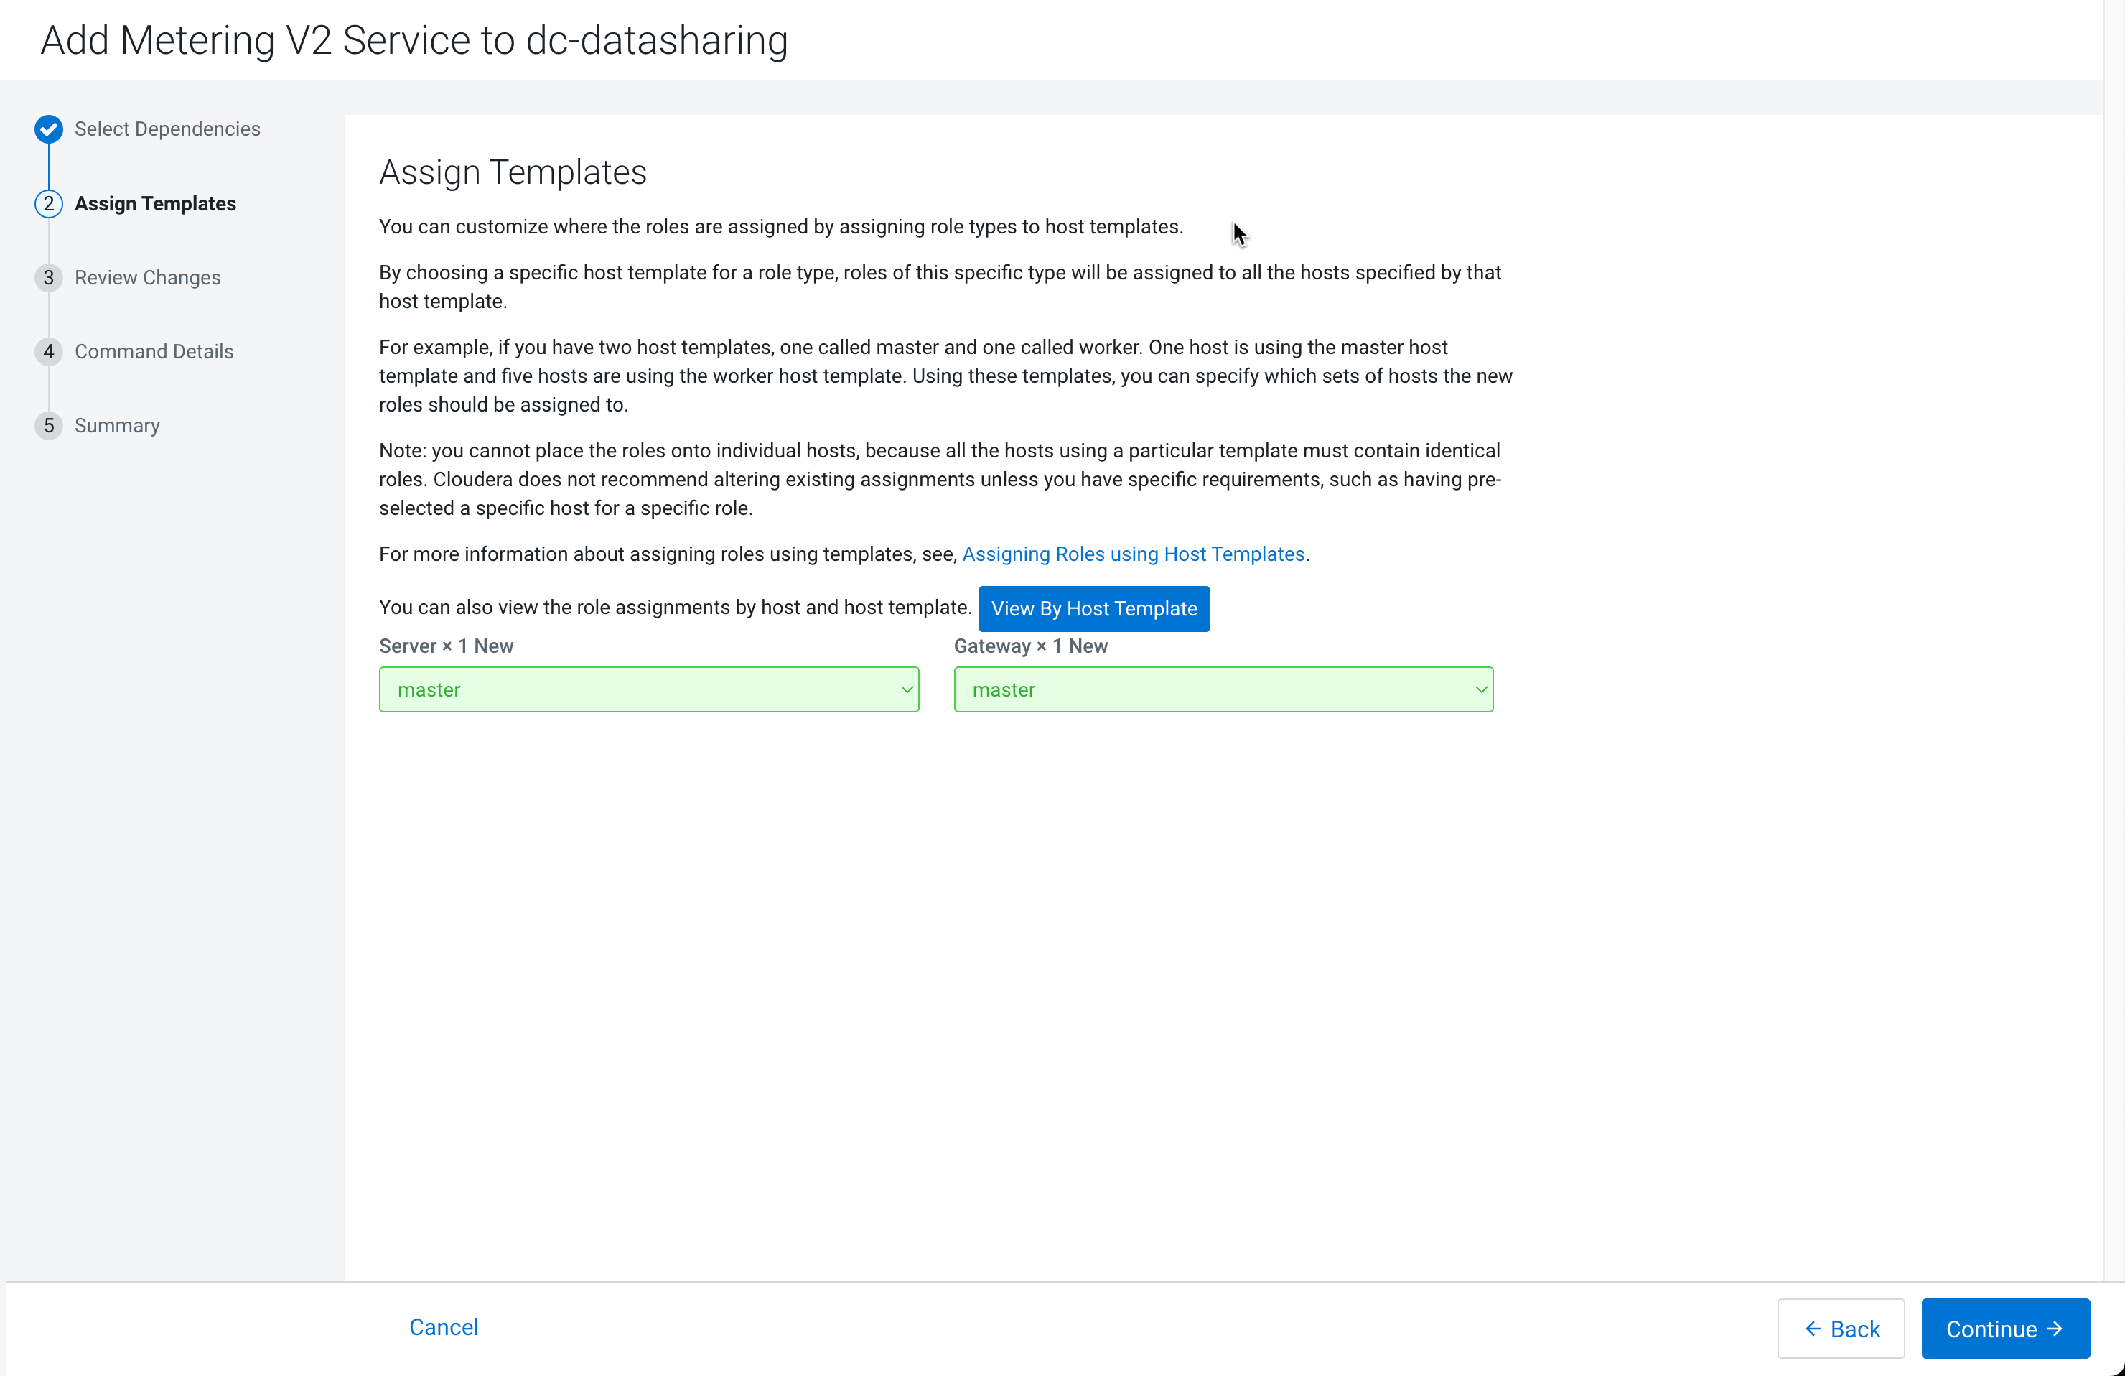Open the Command Details step label
This screenshot has height=1376, width=2125.
[154, 352]
